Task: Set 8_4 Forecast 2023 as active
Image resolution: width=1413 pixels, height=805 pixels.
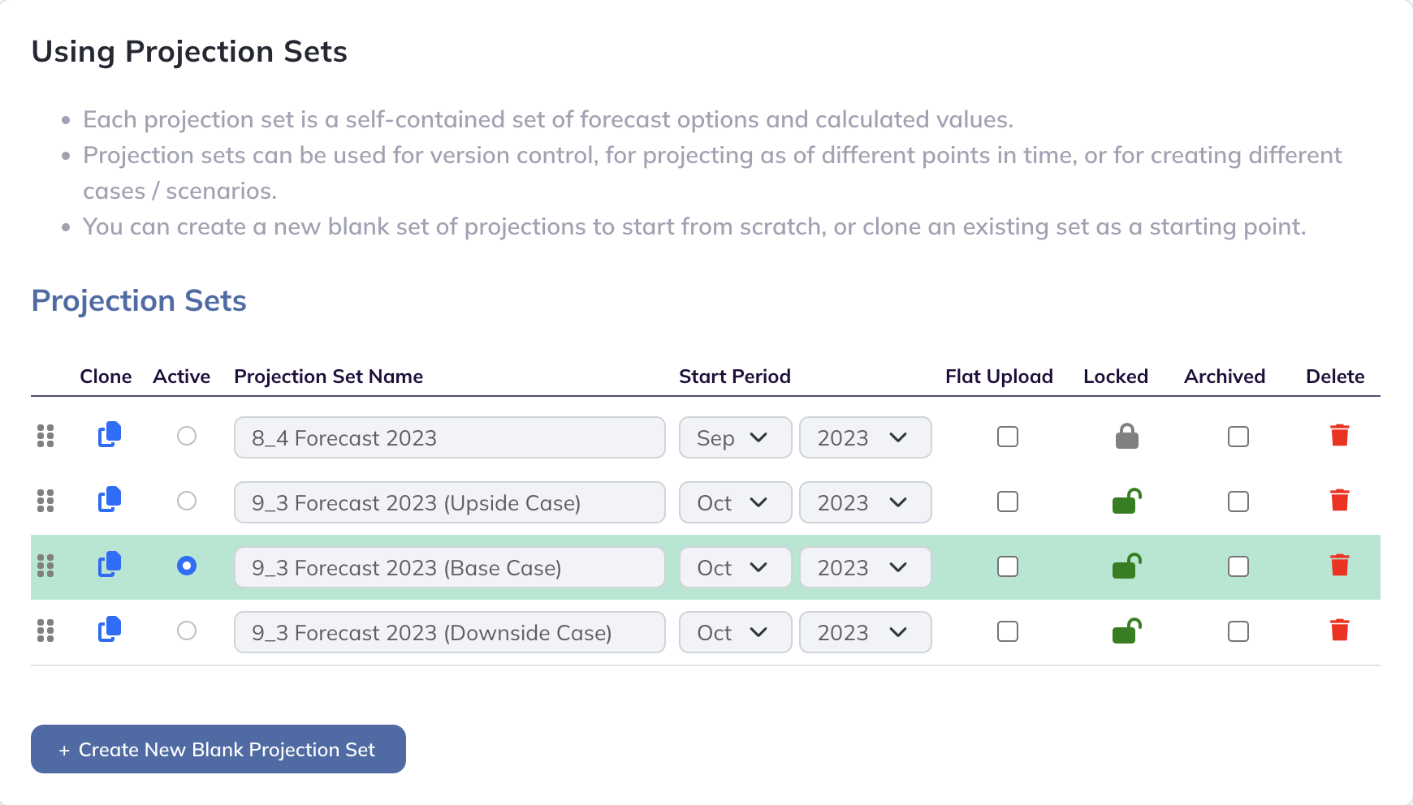Action: [187, 437]
